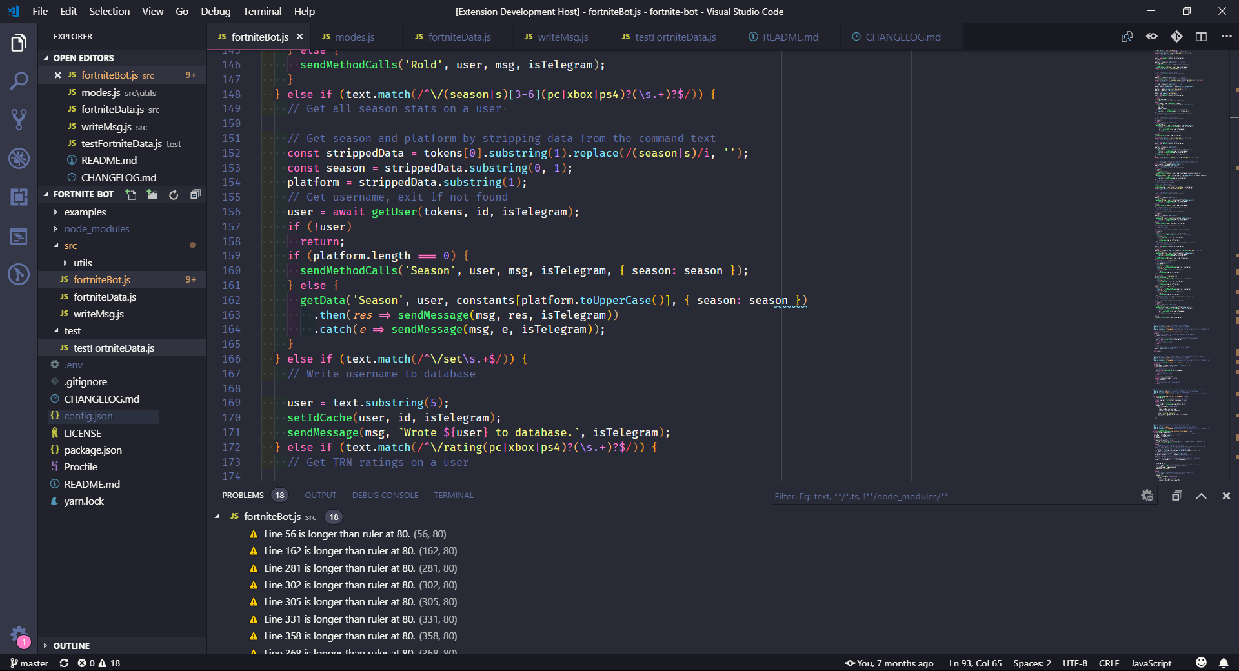1239x671 pixels.
Task: Click New File icon in FORTNITE-BOT header
Action: [x=131, y=194]
